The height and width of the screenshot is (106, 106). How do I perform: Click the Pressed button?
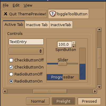(x=89, y=101)
